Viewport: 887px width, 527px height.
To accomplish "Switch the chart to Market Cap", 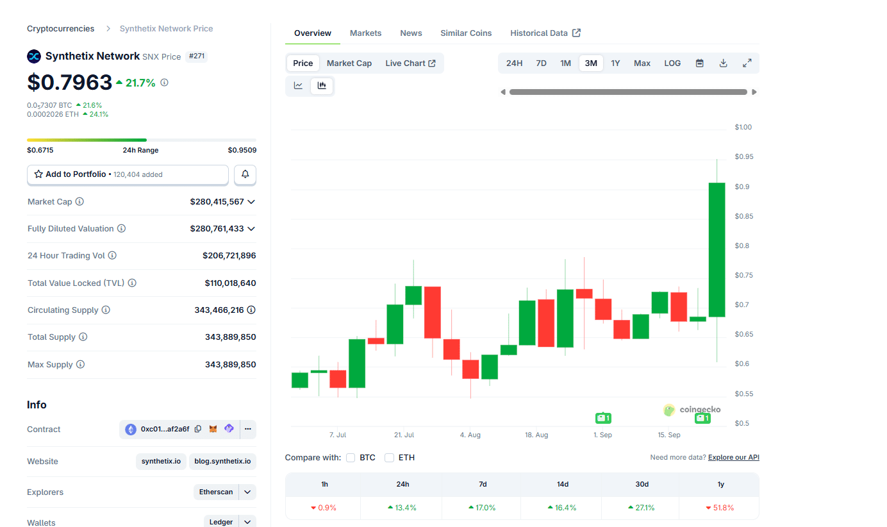I will [x=349, y=63].
